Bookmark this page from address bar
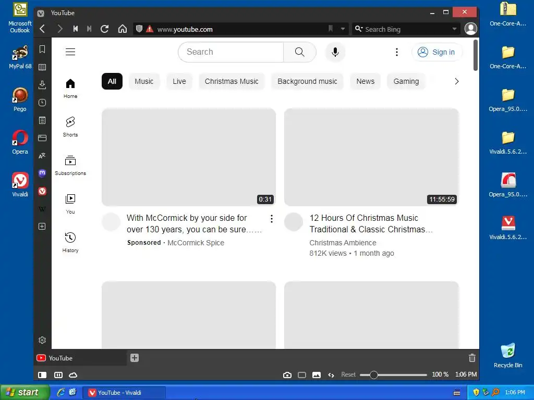 click(330, 29)
